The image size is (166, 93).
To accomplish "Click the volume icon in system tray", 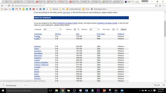I will coord(151,91).
